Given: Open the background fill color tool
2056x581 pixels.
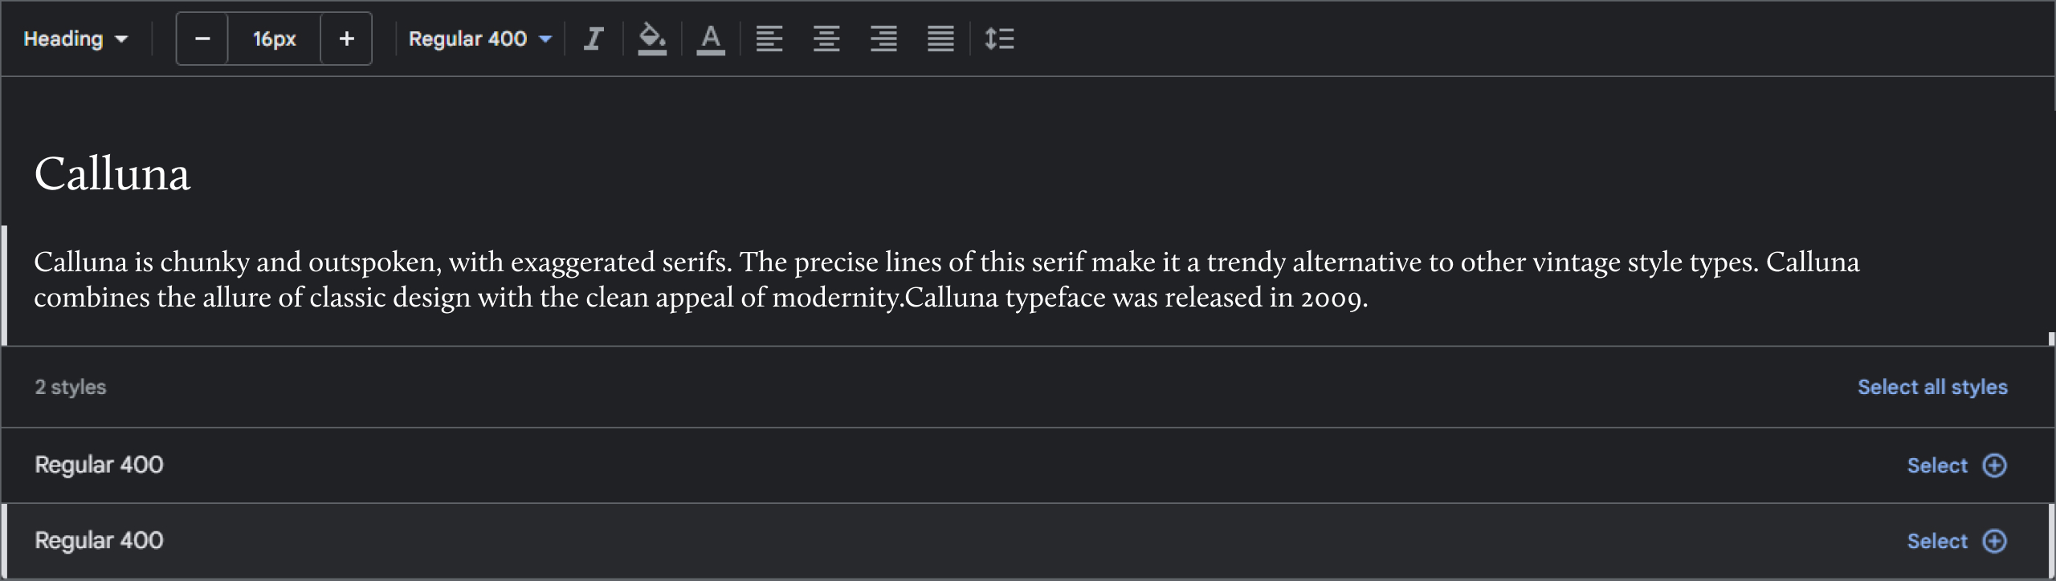Looking at the screenshot, I should click(651, 39).
